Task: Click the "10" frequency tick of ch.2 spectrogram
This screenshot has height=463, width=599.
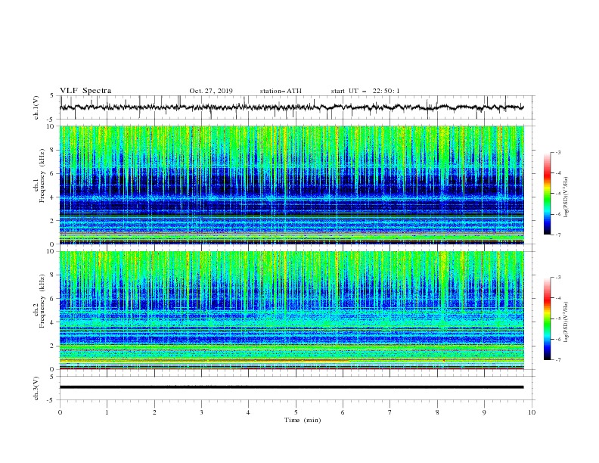Action: (x=51, y=252)
